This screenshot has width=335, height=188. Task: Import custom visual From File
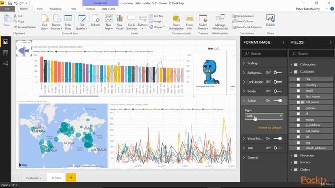coord(189,22)
